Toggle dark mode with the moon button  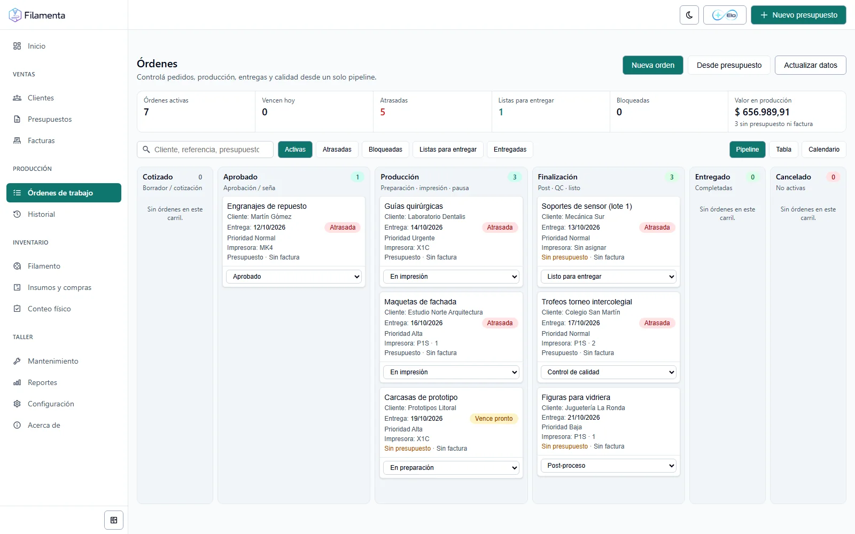[689, 15]
